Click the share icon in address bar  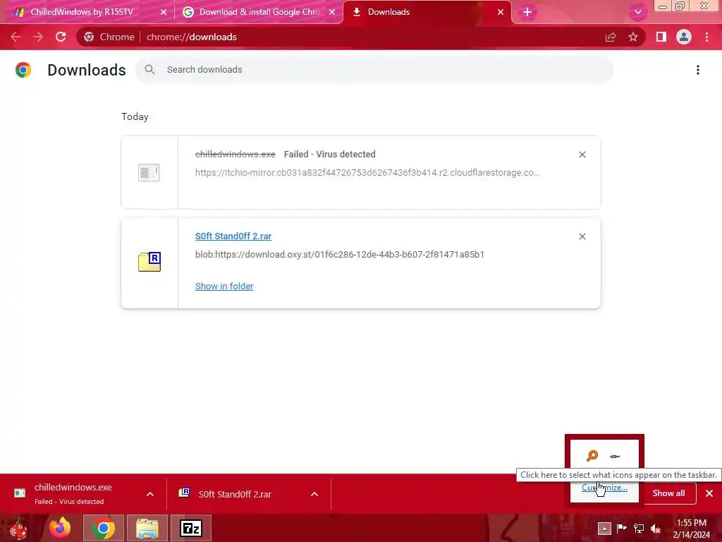click(x=611, y=37)
